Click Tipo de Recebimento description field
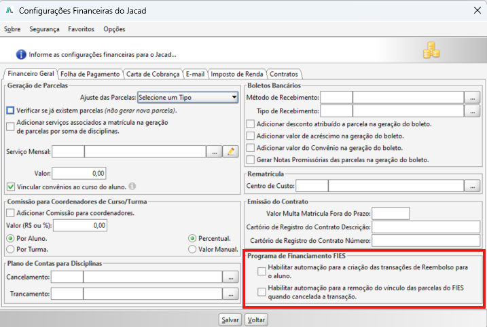Viewport: 487px width, 327px height. pos(408,111)
